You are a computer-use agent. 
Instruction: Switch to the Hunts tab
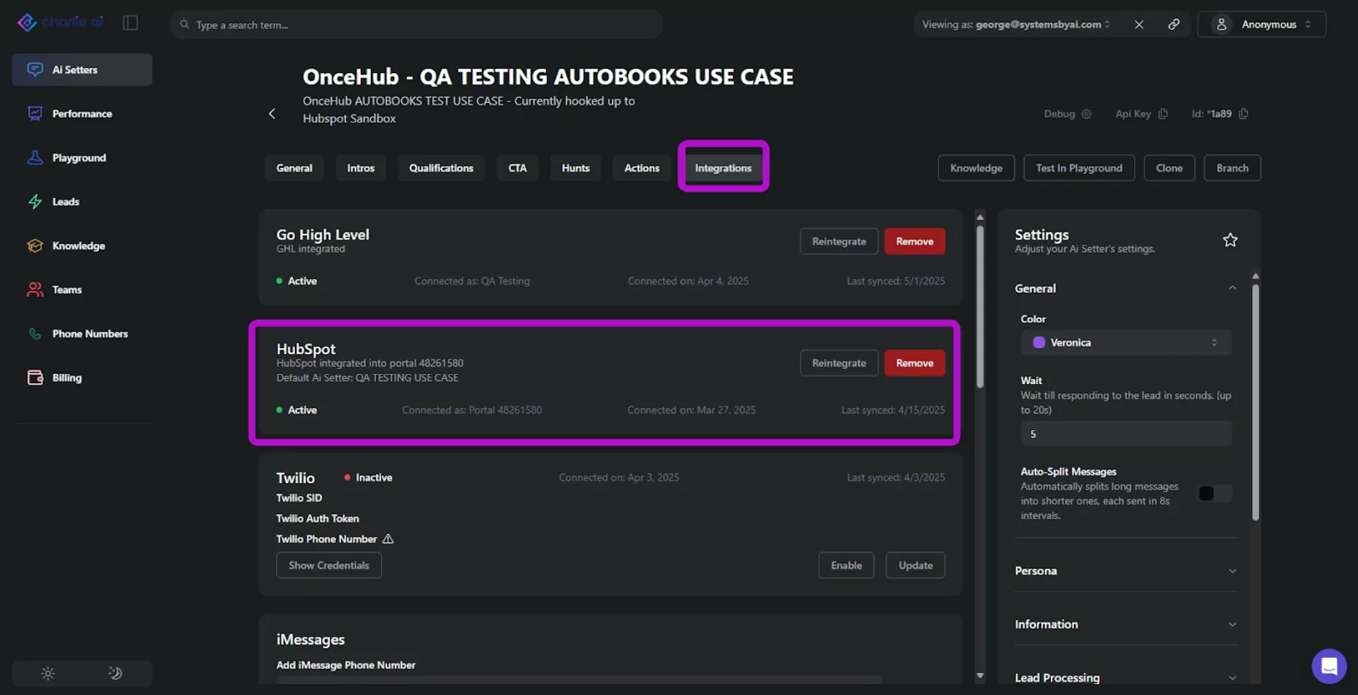pyautogui.click(x=575, y=168)
